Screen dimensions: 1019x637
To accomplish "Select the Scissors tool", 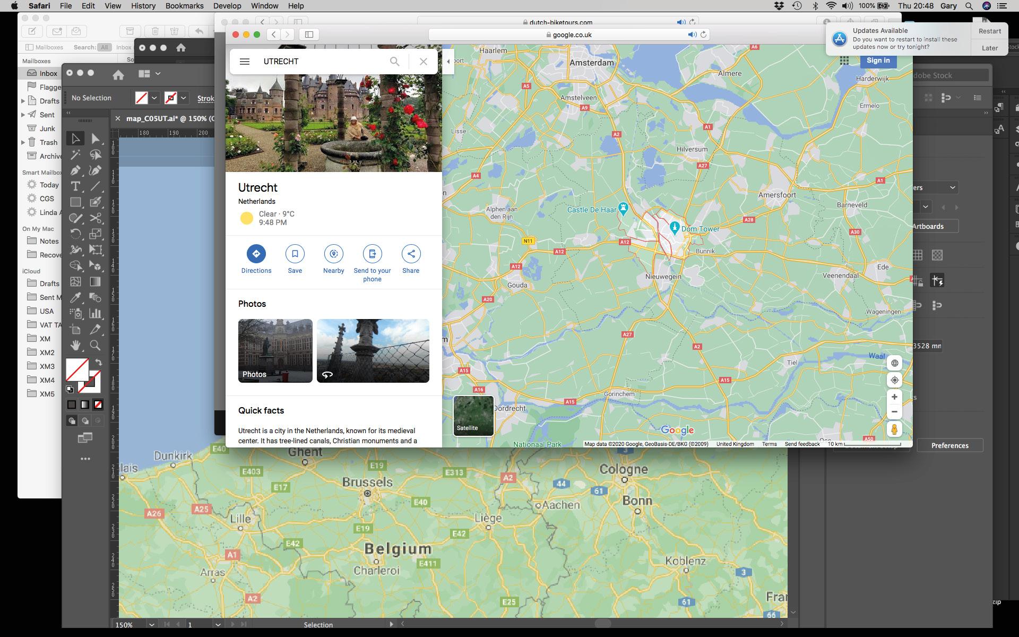I will tap(96, 218).
